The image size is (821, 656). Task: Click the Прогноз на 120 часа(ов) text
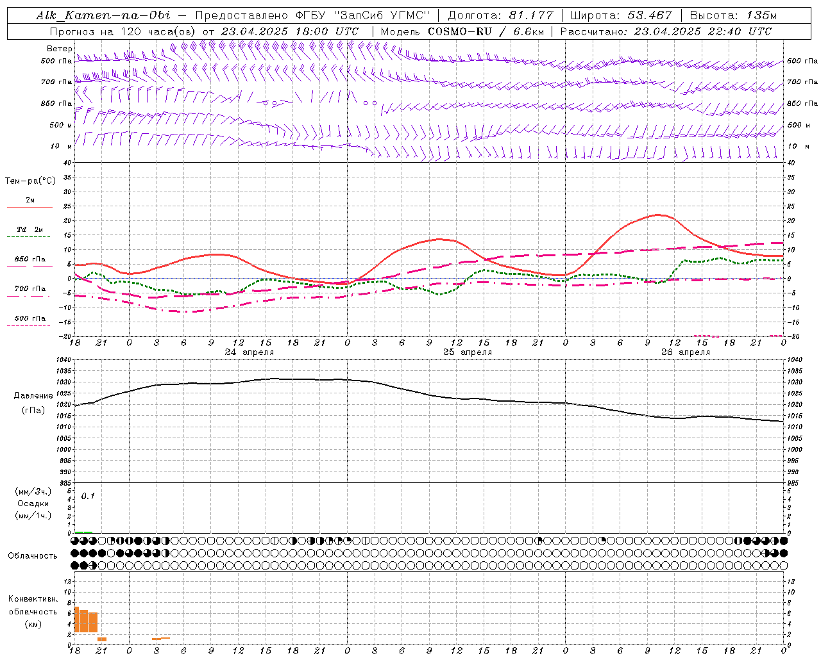pyautogui.click(x=122, y=31)
